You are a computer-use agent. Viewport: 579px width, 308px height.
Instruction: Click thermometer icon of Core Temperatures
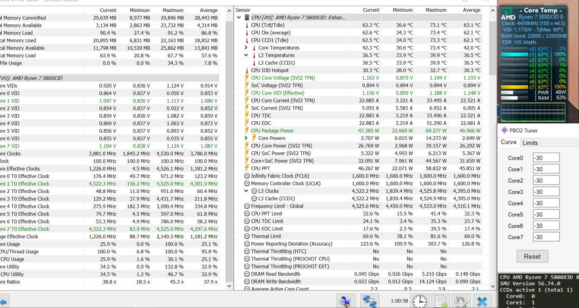(254, 48)
